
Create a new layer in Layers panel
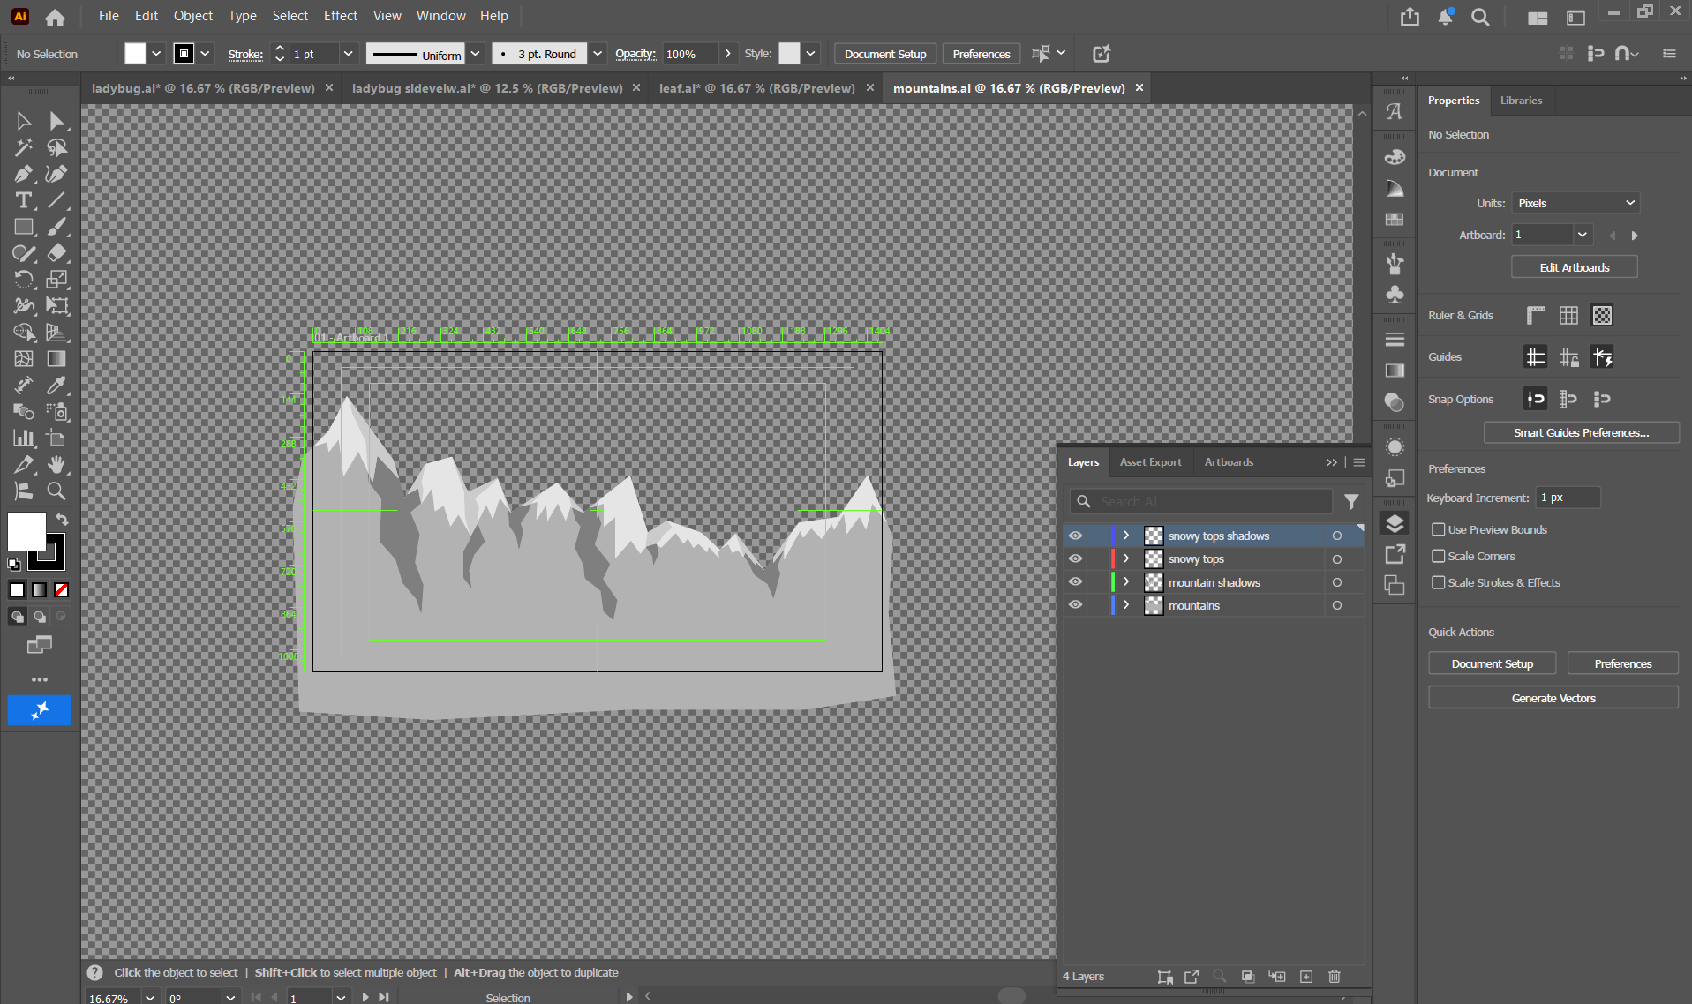click(x=1306, y=976)
